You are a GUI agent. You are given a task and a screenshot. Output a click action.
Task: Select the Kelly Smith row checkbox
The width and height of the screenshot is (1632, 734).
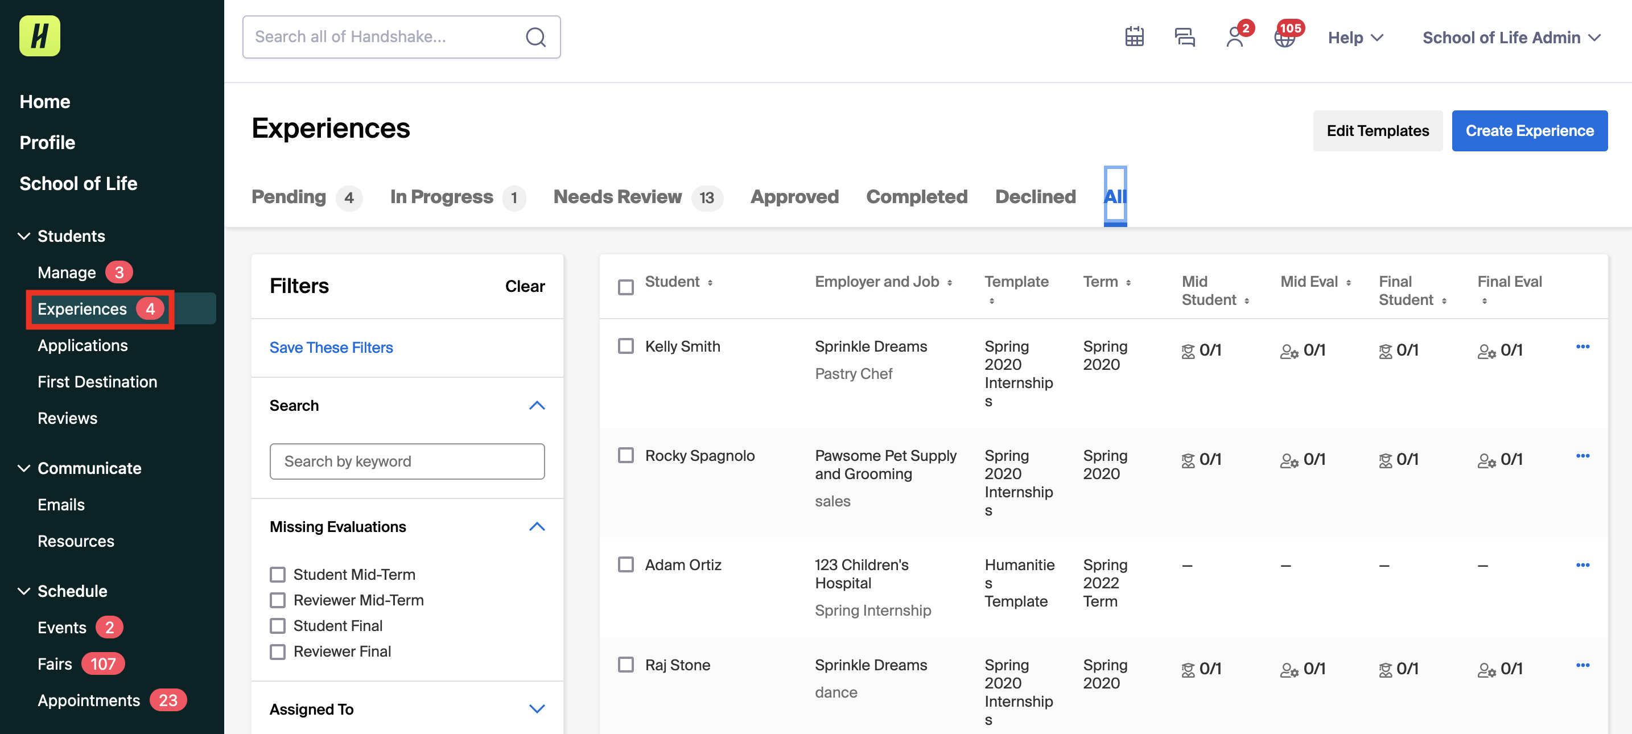pos(625,346)
